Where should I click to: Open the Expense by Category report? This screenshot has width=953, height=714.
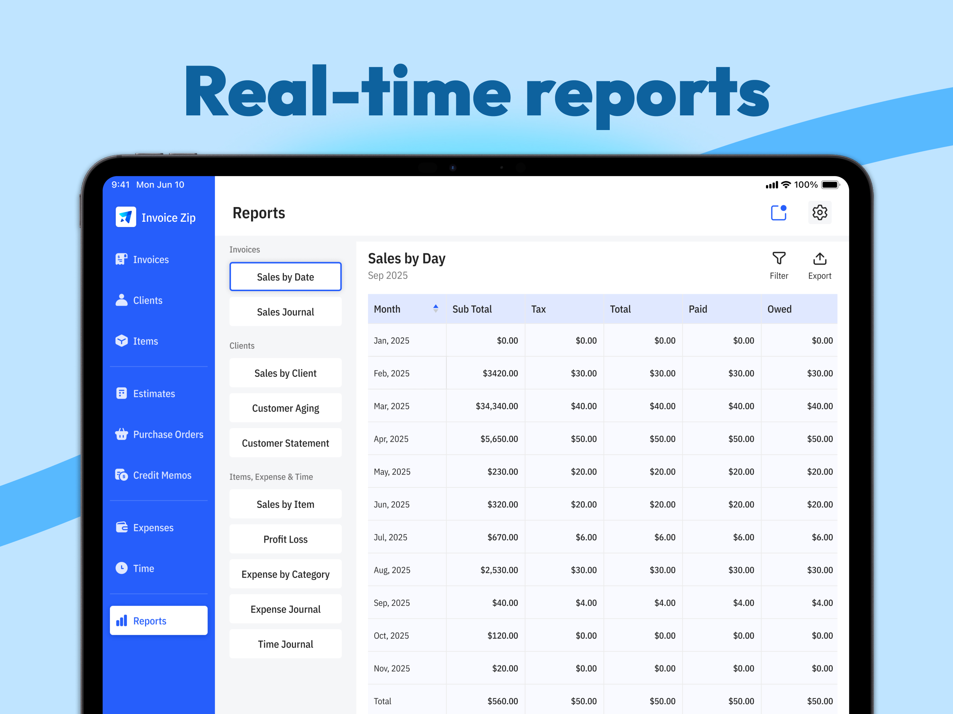[x=285, y=574]
